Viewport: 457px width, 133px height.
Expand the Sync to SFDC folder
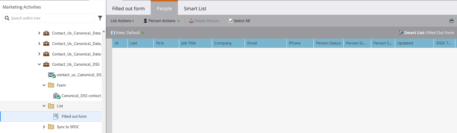pos(44,127)
